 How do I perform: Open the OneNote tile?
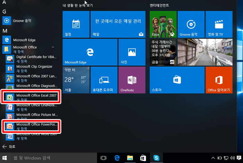coord(132,80)
